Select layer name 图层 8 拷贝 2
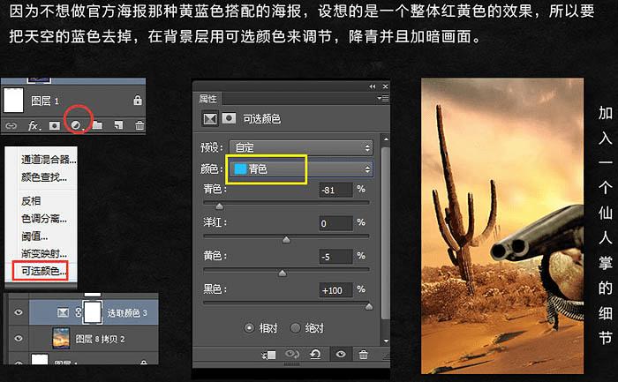 (100, 339)
